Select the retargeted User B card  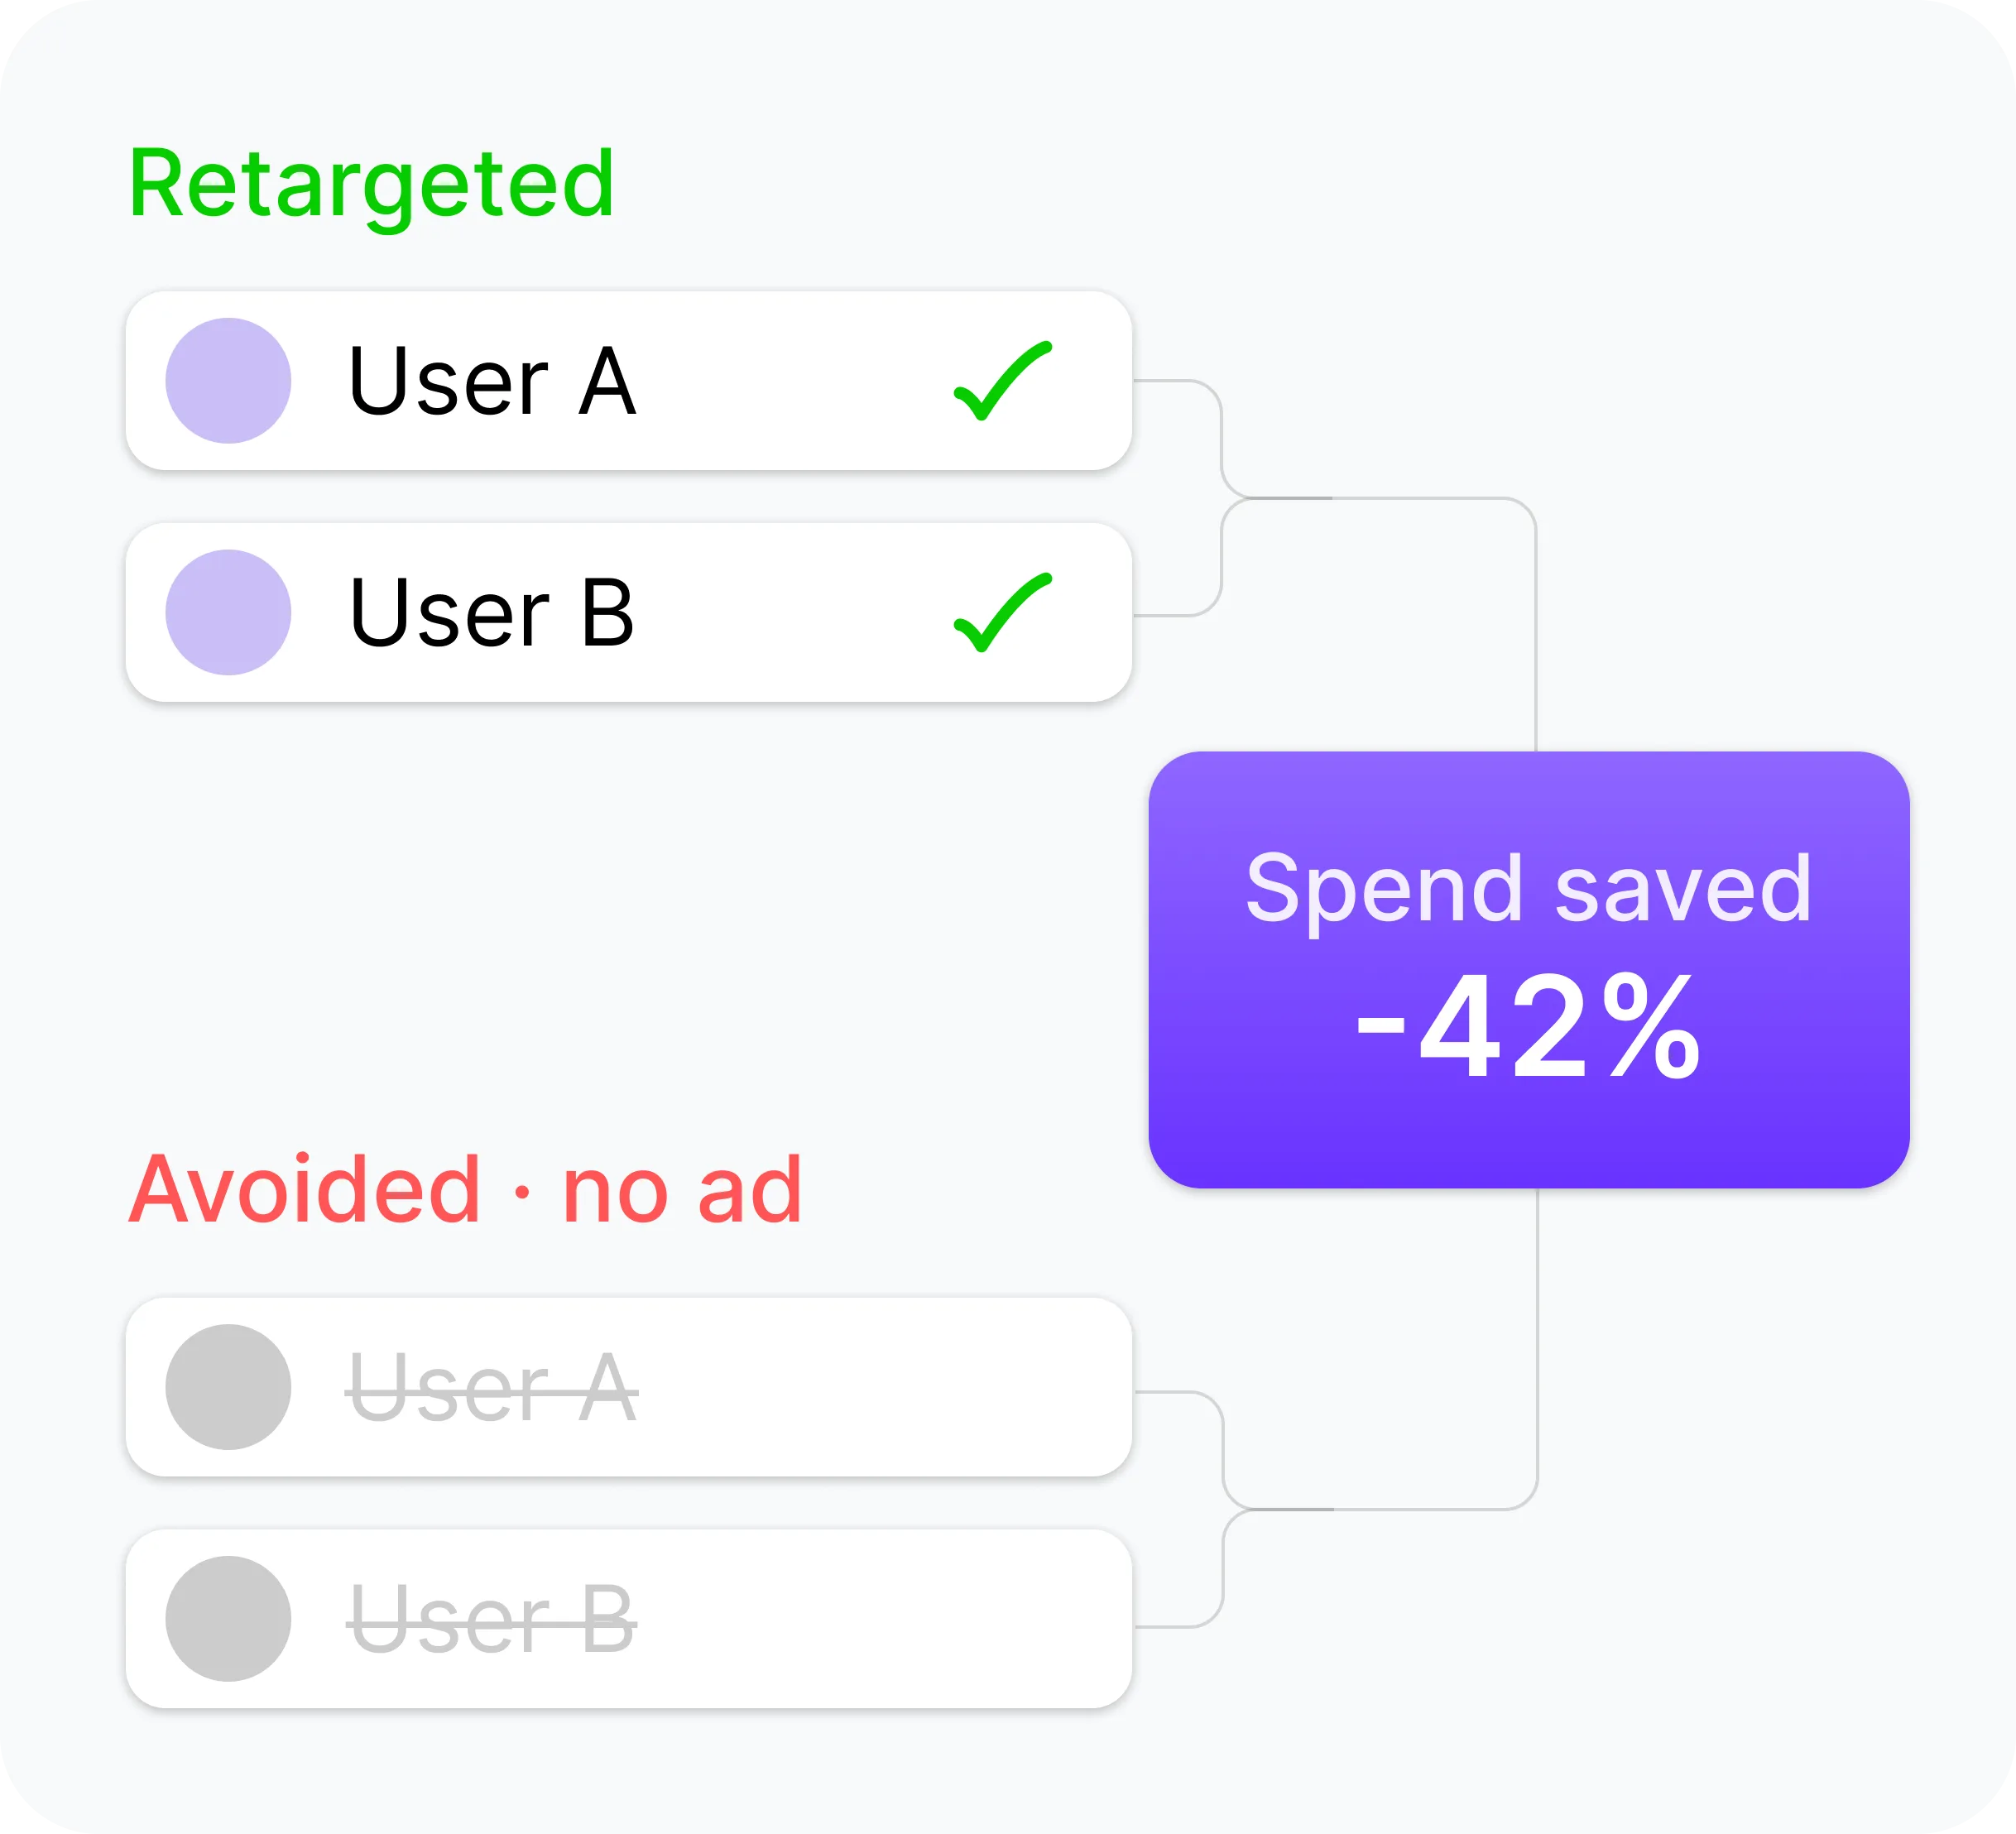pyautogui.click(x=629, y=612)
